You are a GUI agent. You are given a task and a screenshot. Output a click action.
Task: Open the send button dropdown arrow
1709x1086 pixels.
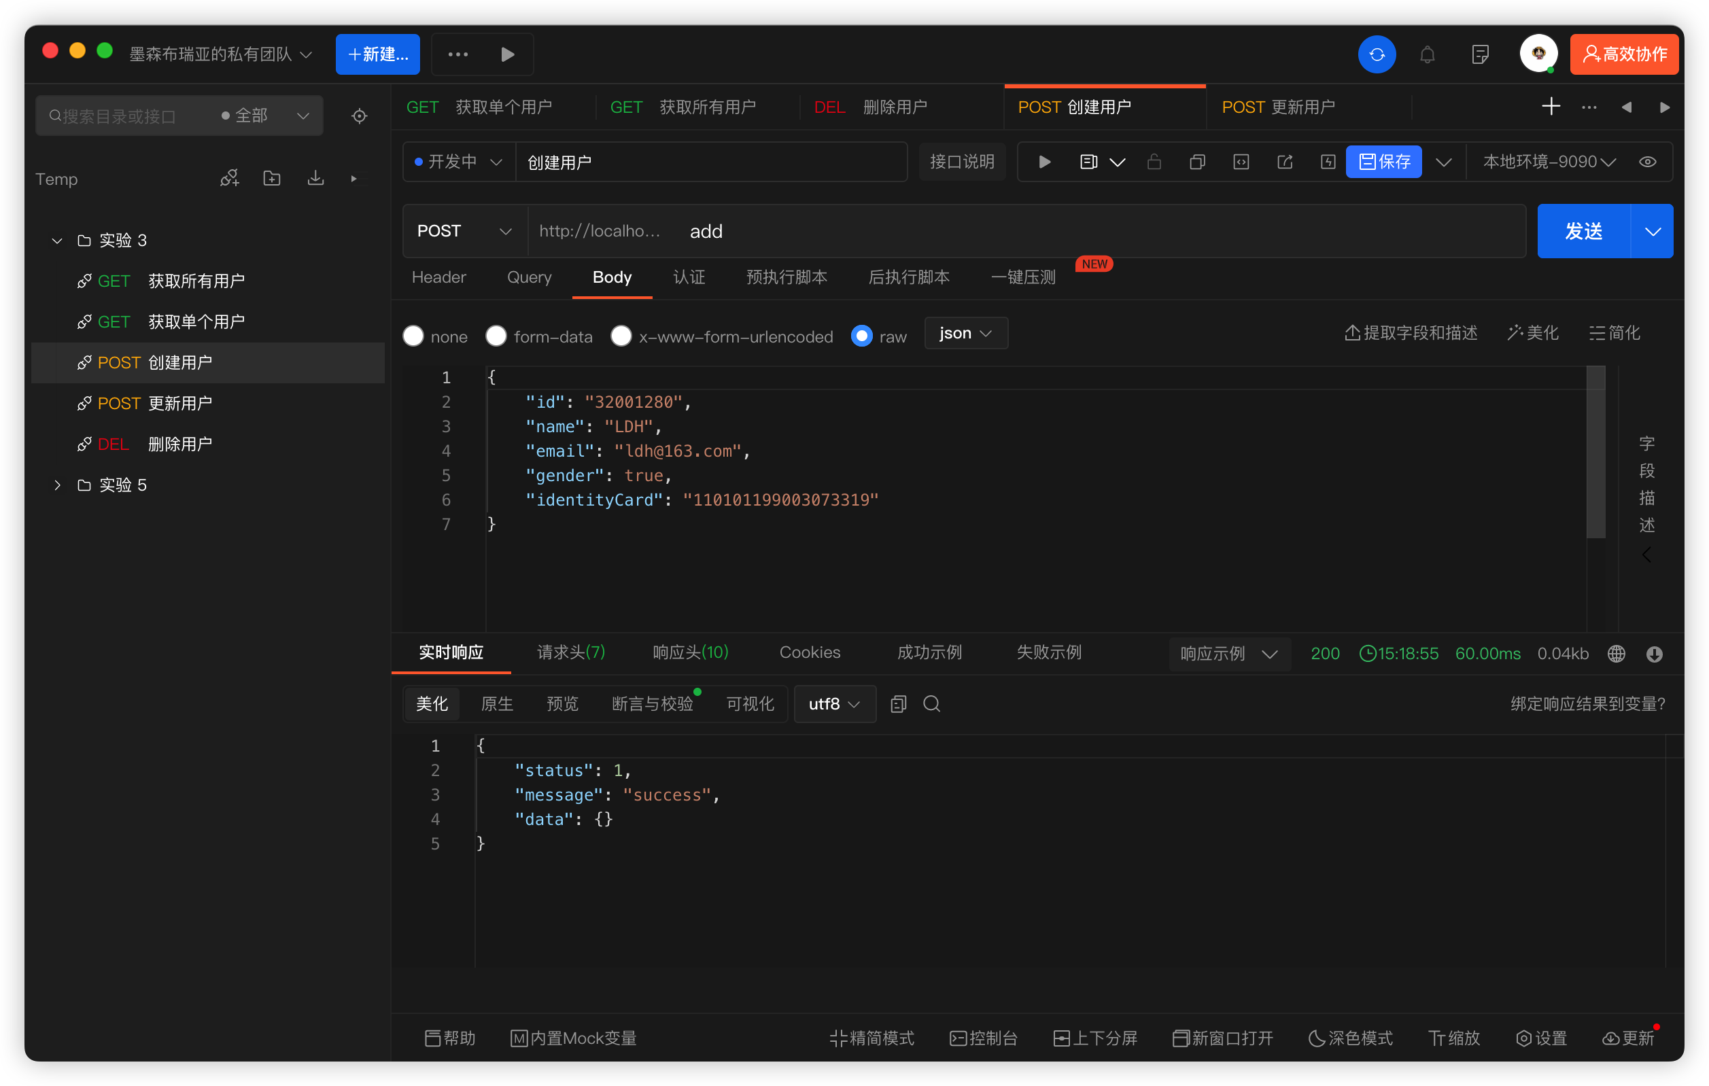[1652, 230]
